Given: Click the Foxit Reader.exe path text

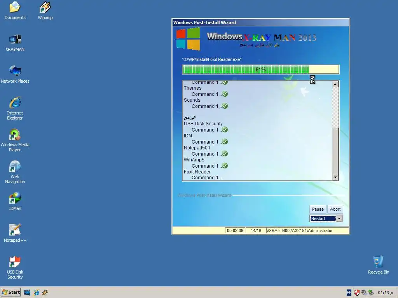Looking at the screenshot, I should pyautogui.click(x=211, y=59).
